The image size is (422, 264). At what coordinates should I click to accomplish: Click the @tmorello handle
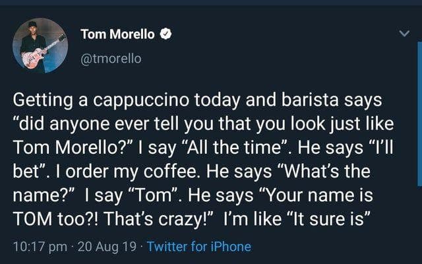(x=110, y=58)
